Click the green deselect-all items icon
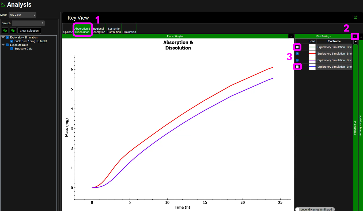 tap(13, 30)
